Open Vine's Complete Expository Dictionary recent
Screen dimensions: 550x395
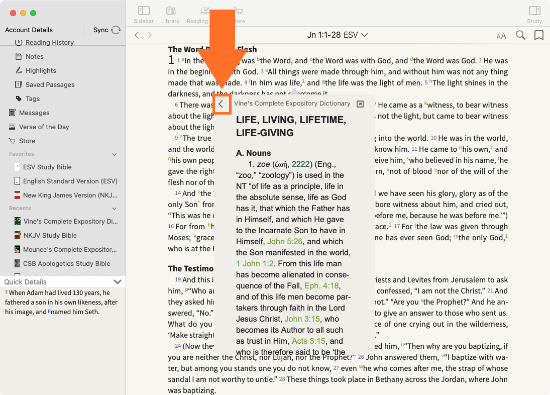pyautogui.click(x=70, y=221)
